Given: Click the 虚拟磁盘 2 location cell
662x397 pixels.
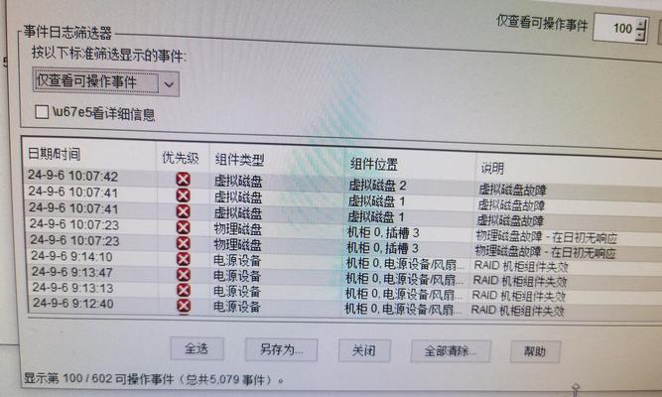Looking at the screenshot, I should click(x=377, y=185).
